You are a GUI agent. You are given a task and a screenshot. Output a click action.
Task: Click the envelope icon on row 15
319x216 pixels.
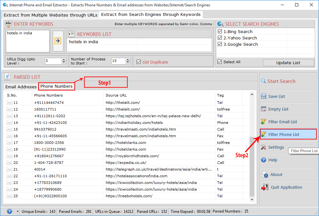[9, 129]
